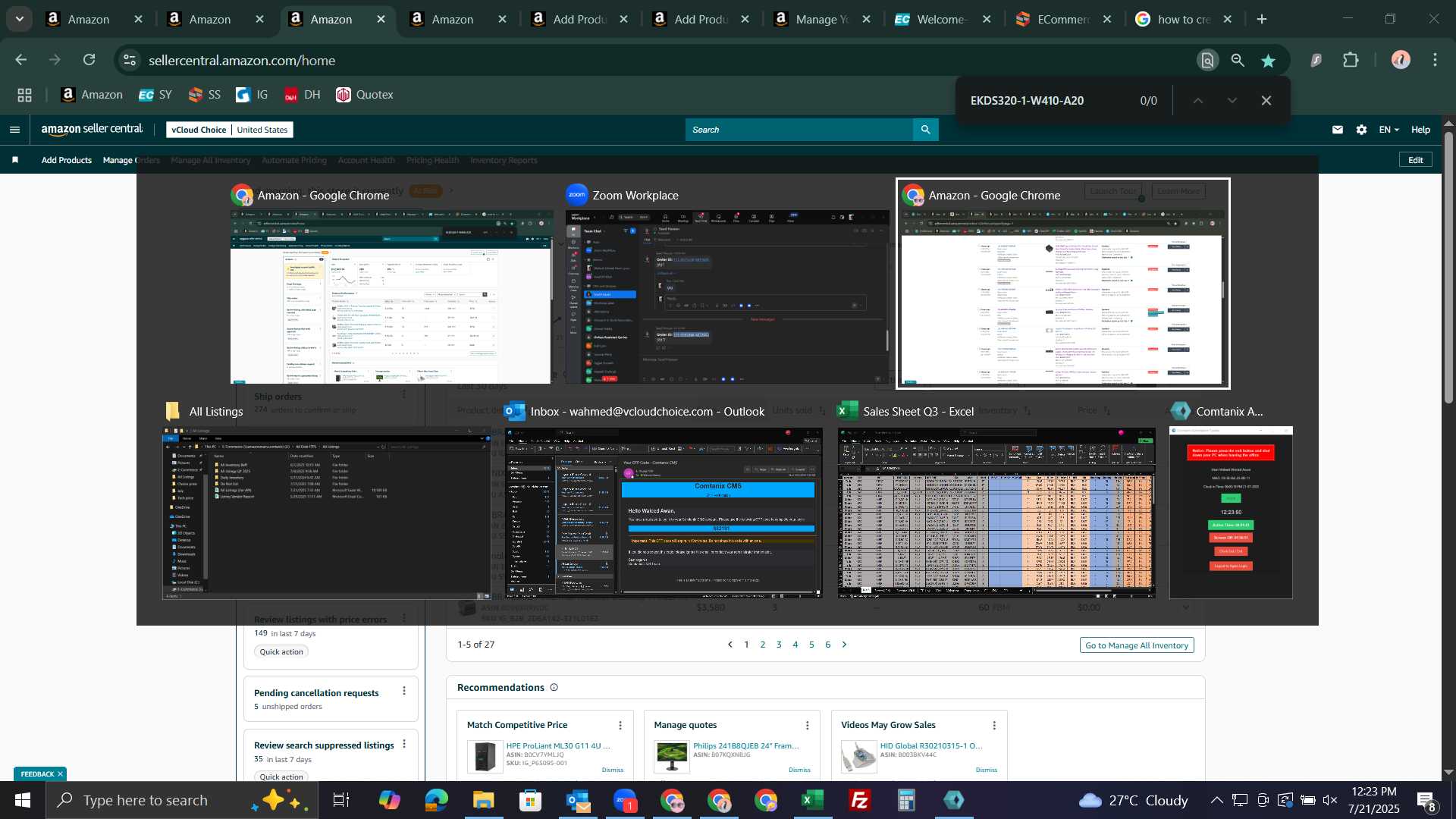This screenshot has height=819, width=1456.
Task: Open the Windows Start menu
Action: pos(22,800)
